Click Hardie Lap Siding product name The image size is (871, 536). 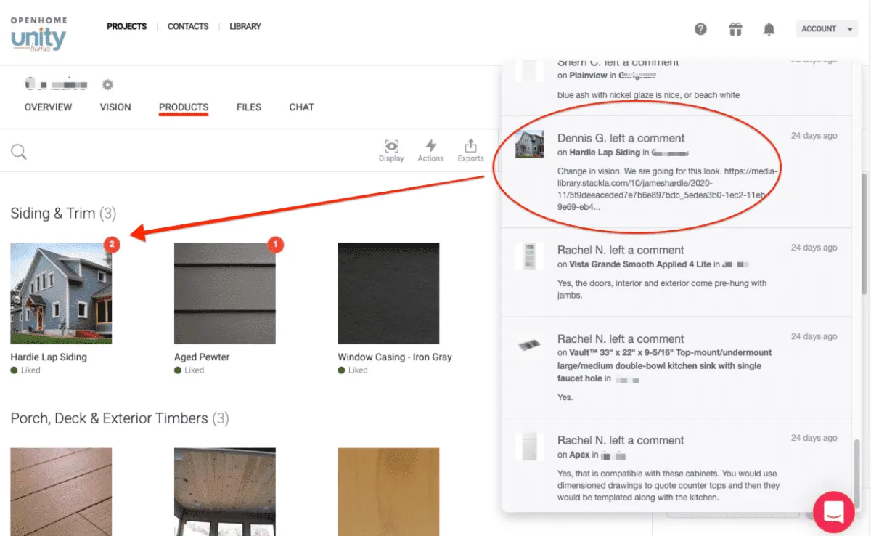point(49,357)
